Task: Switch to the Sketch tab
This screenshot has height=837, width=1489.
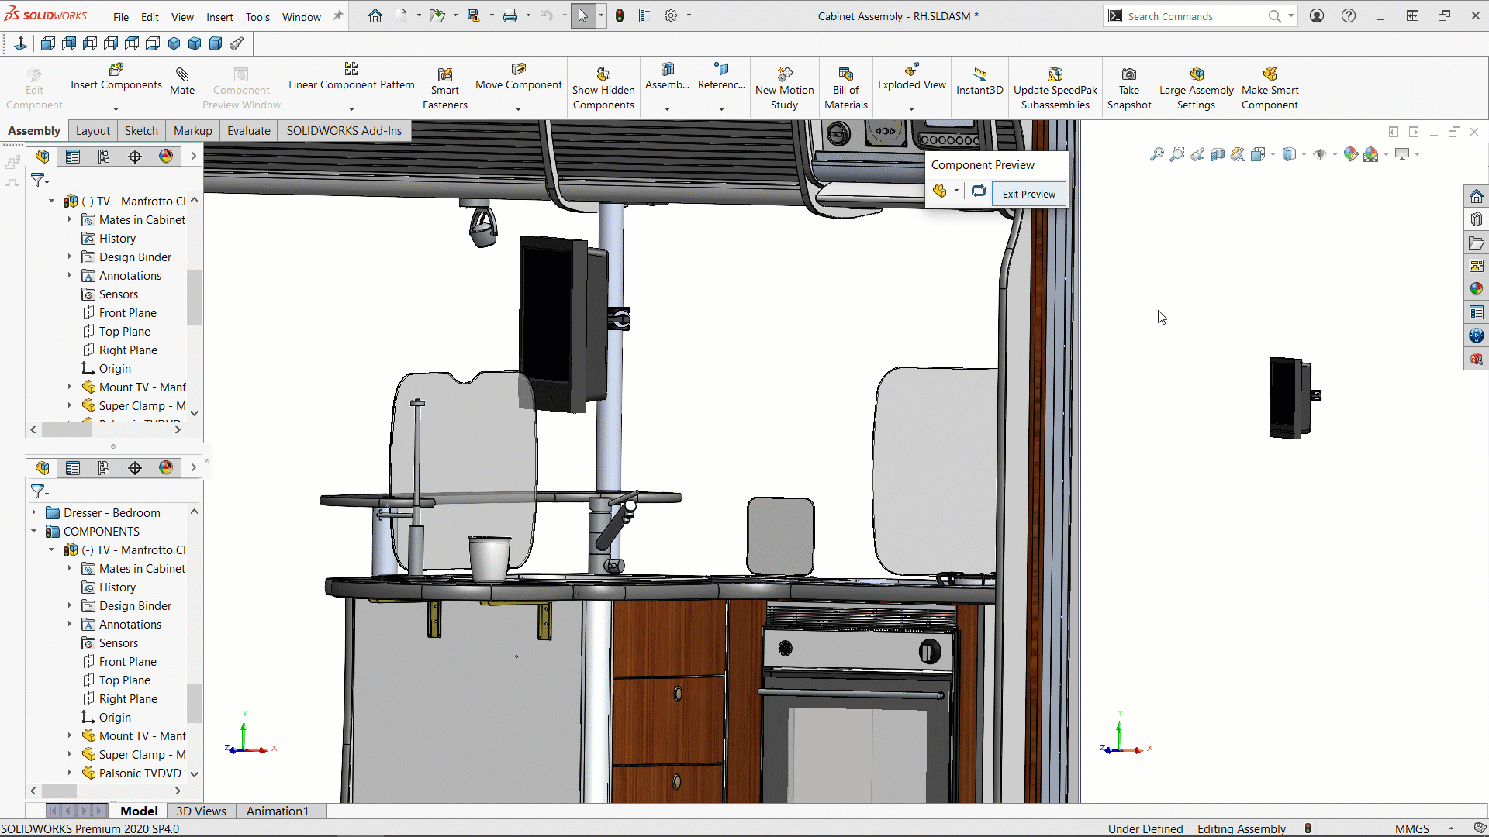Action: (x=141, y=130)
